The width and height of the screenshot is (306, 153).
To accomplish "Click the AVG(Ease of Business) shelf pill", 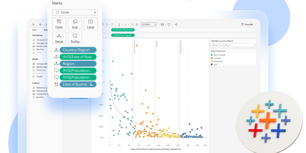I will [x=123, y=30].
